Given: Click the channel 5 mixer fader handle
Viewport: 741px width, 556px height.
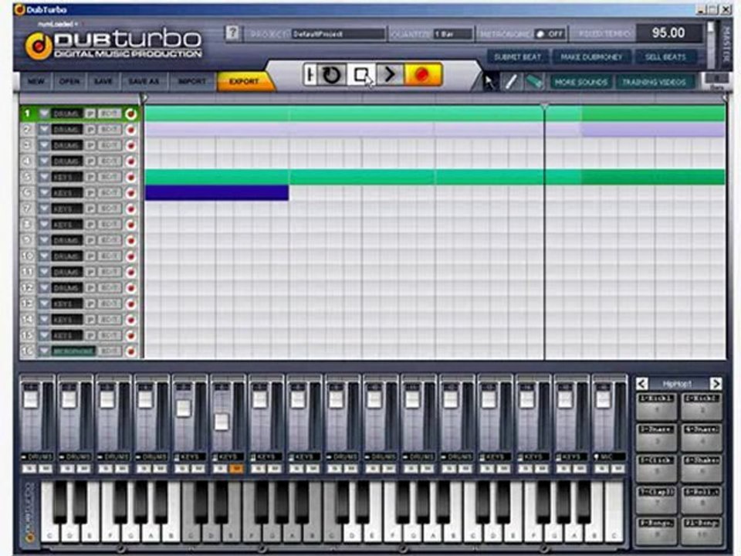Looking at the screenshot, I should (184, 409).
